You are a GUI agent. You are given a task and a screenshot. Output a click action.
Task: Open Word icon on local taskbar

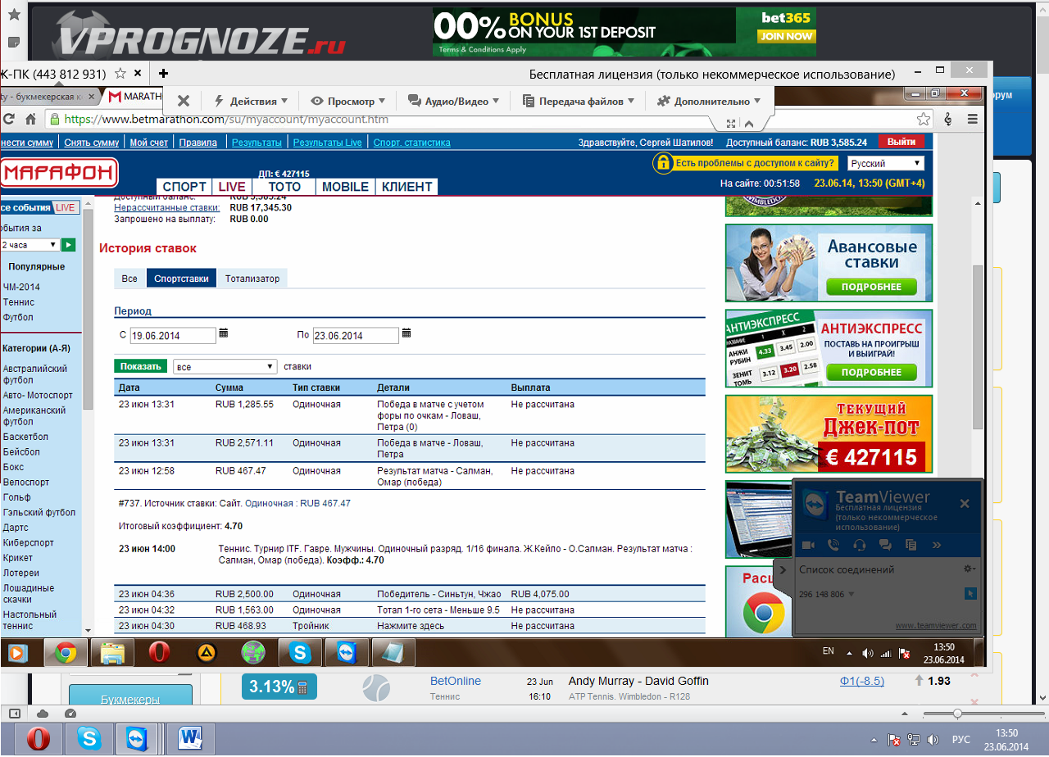pyautogui.click(x=191, y=739)
